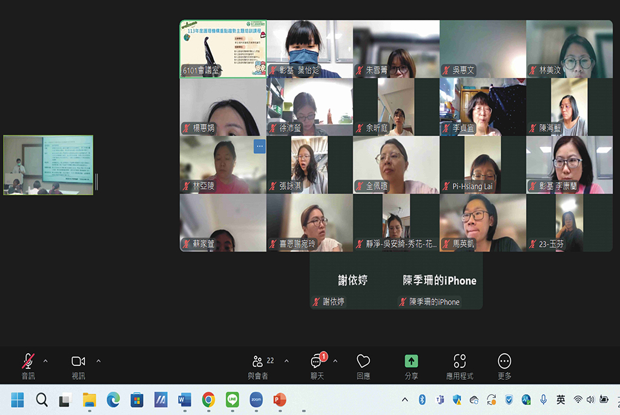Expand the audio options arrow beside 音訊
620x415 pixels.
pos(45,361)
